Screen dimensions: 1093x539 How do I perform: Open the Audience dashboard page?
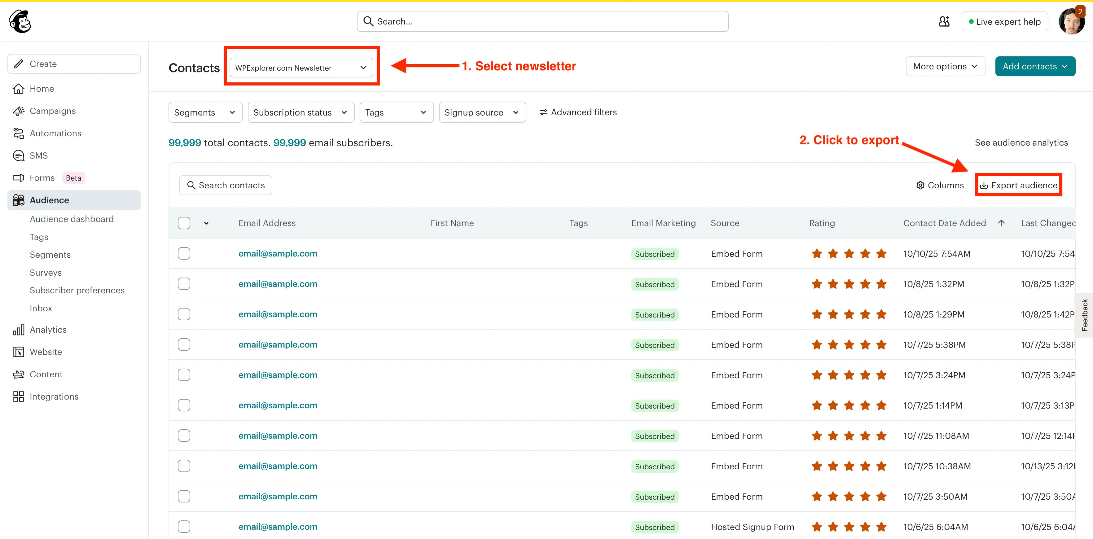71,219
